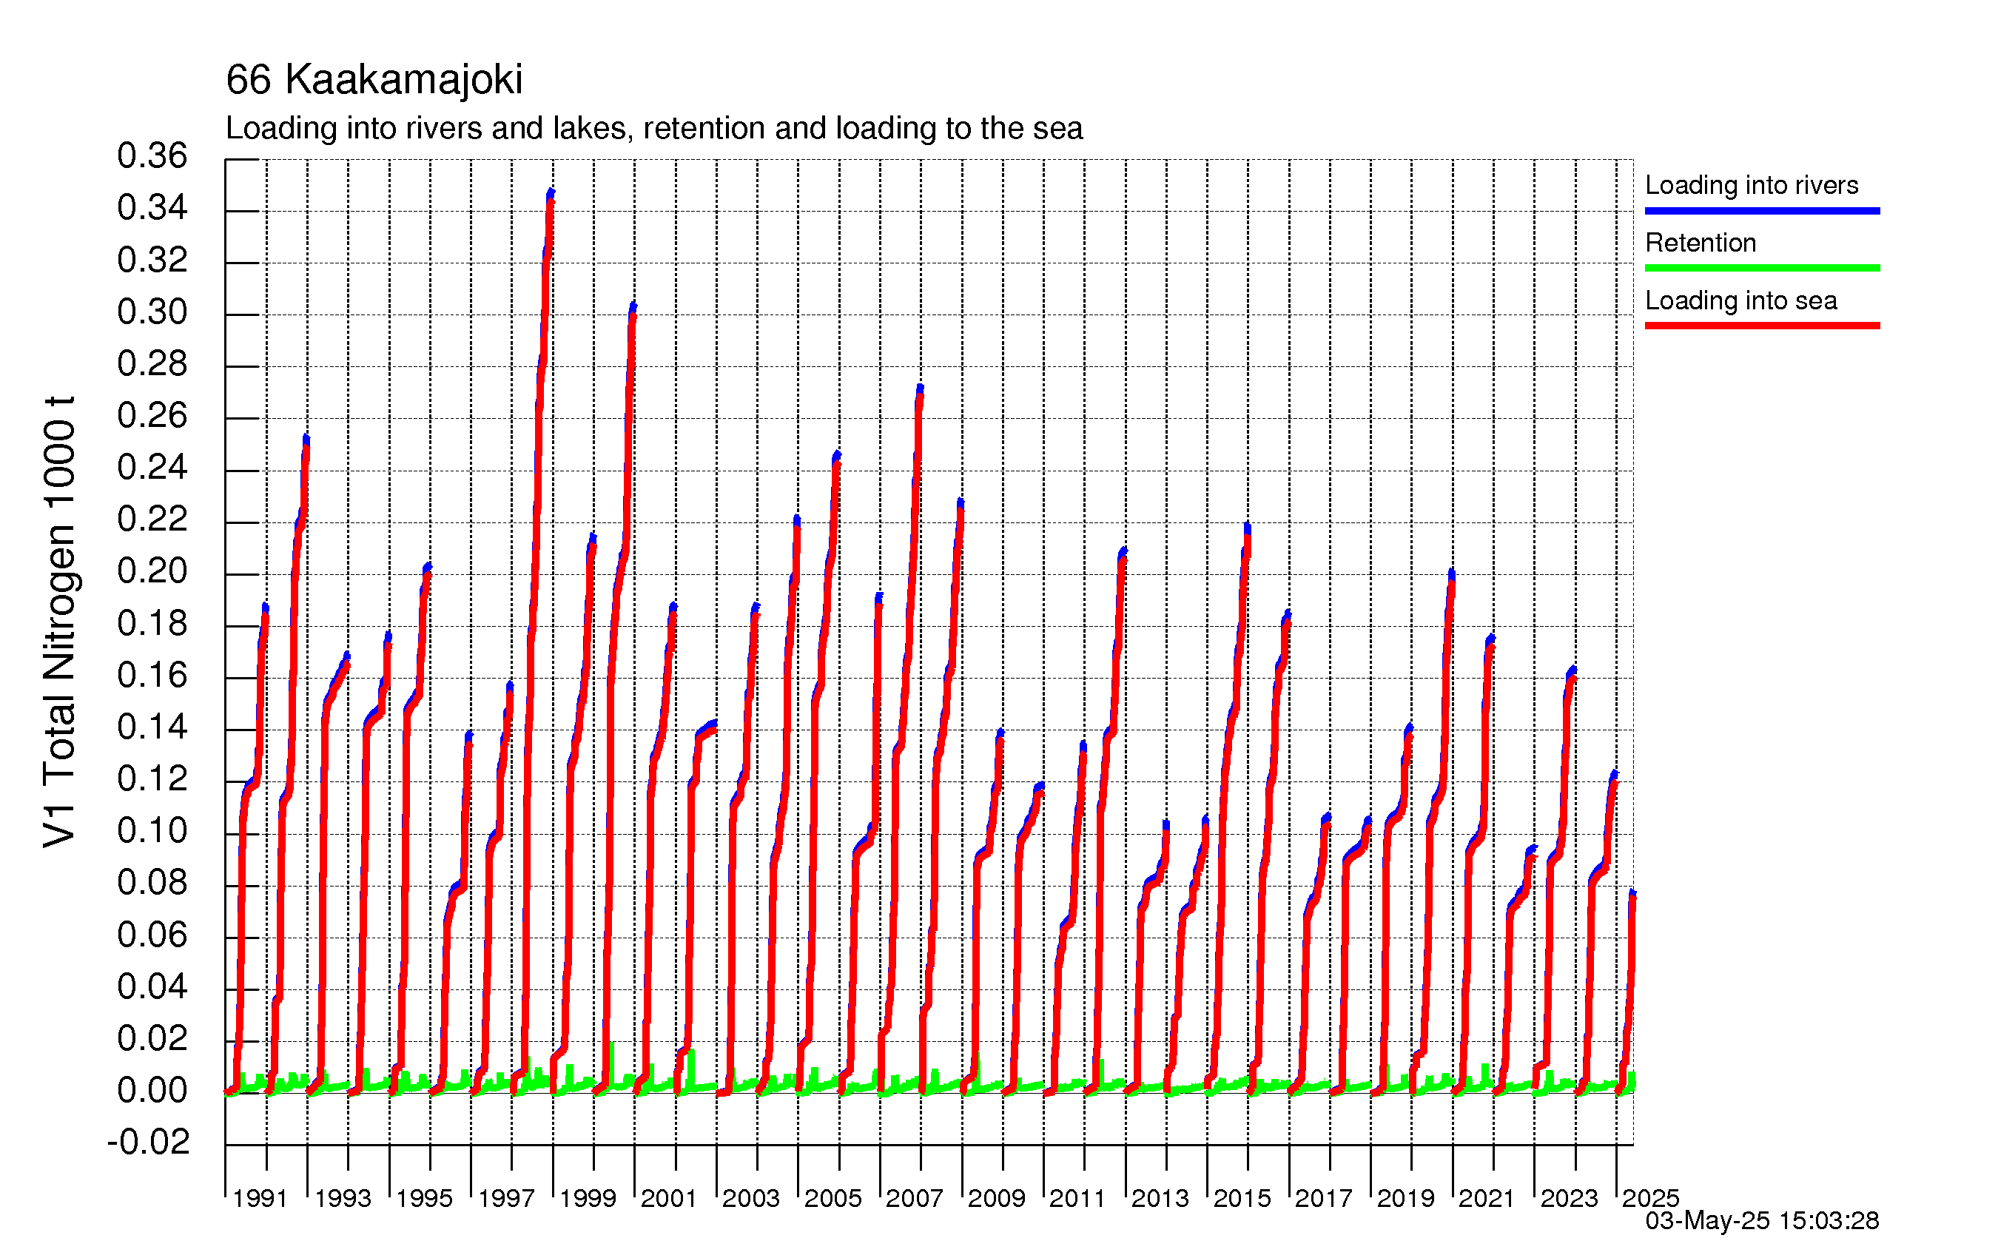
Task: Click the y-axis value 0.36
Action: [x=152, y=156]
